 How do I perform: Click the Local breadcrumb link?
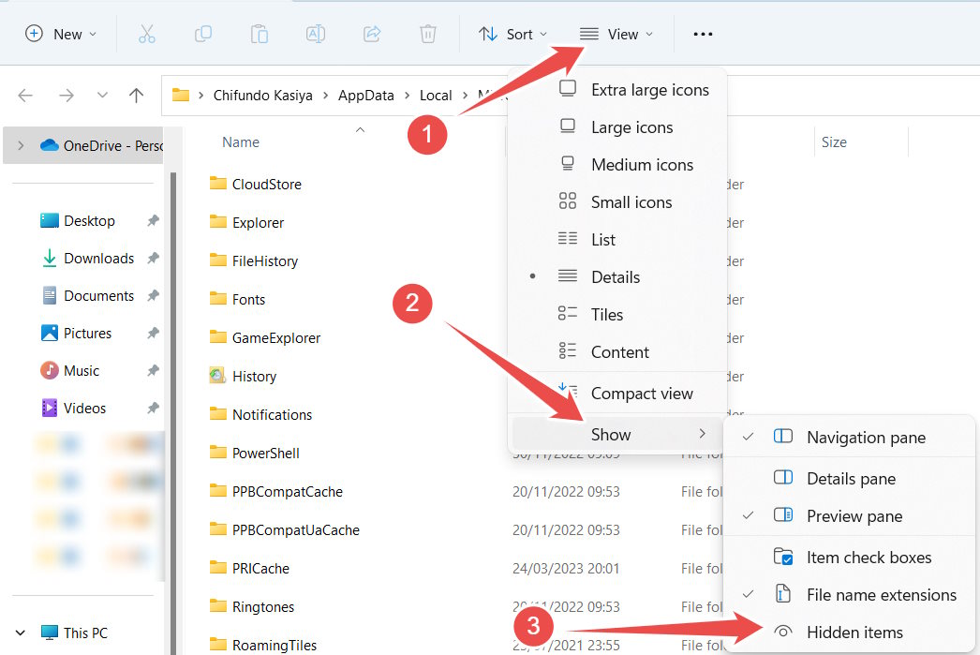(436, 95)
